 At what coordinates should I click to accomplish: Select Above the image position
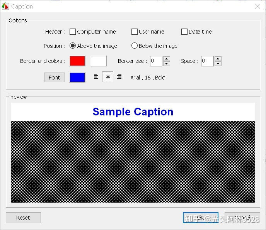click(x=73, y=46)
